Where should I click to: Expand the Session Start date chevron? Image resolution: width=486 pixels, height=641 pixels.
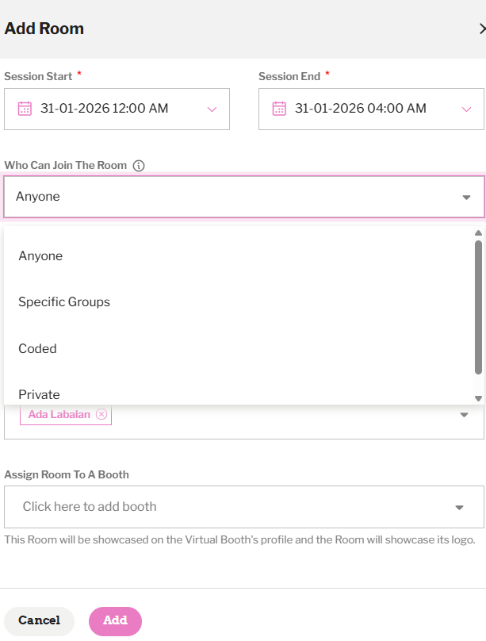[x=212, y=109]
